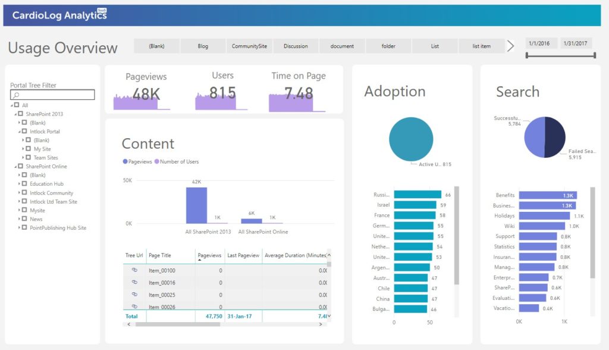Check the News checkbox
This screenshot has width=609, height=350.
tap(24, 218)
